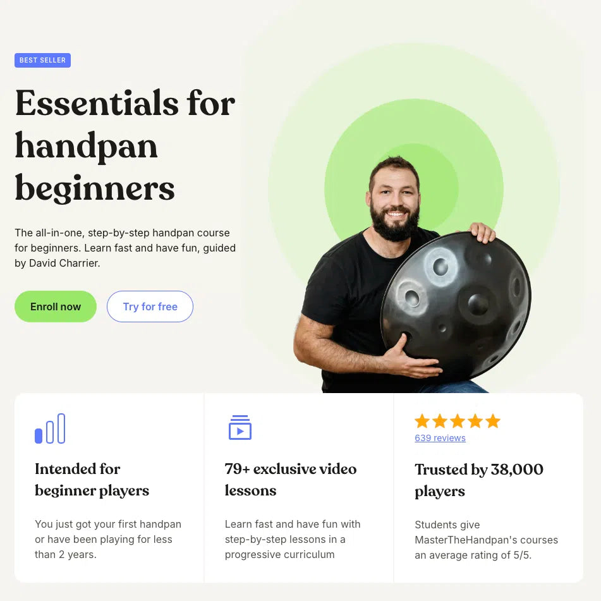
Task: Select the Trusted by 38,000 players heading
Action: [479, 480]
